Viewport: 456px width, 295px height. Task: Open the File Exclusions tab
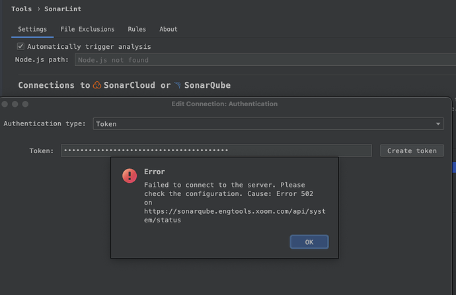(87, 29)
